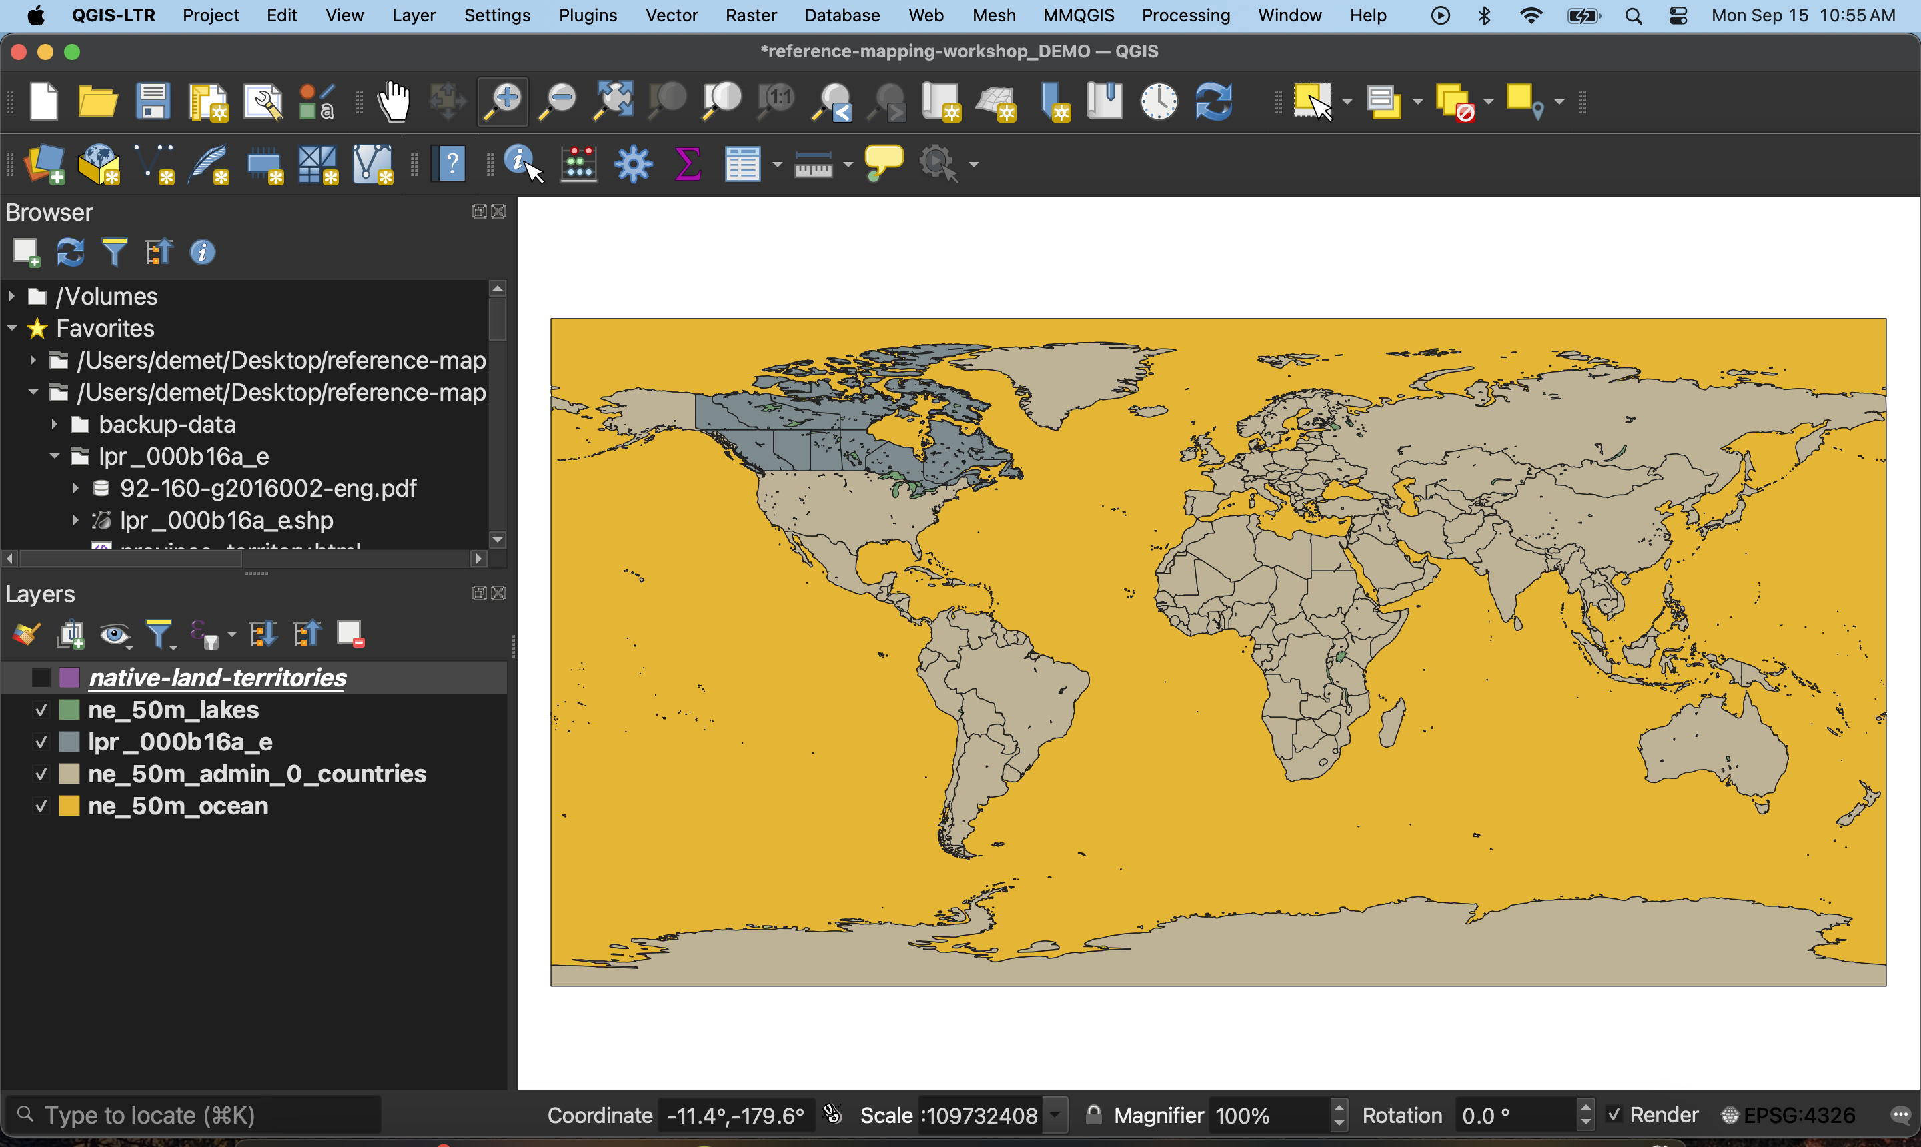Viewport: 1921px width, 1147px height.
Task: Expand the /Volumes tree item
Action: pyautogui.click(x=11, y=296)
